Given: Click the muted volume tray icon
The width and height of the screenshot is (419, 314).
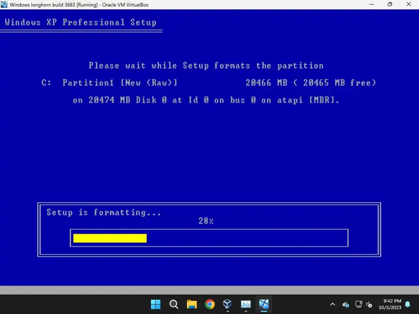Looking at the screenshot, I should (369, 304).
